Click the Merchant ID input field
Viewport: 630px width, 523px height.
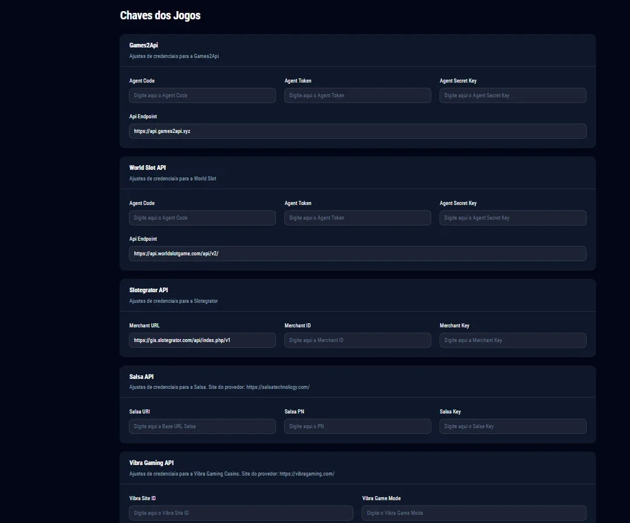pos(357,340)
